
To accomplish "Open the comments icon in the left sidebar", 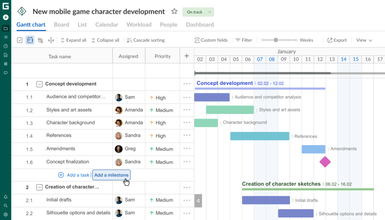I will [x=5, y=73].
